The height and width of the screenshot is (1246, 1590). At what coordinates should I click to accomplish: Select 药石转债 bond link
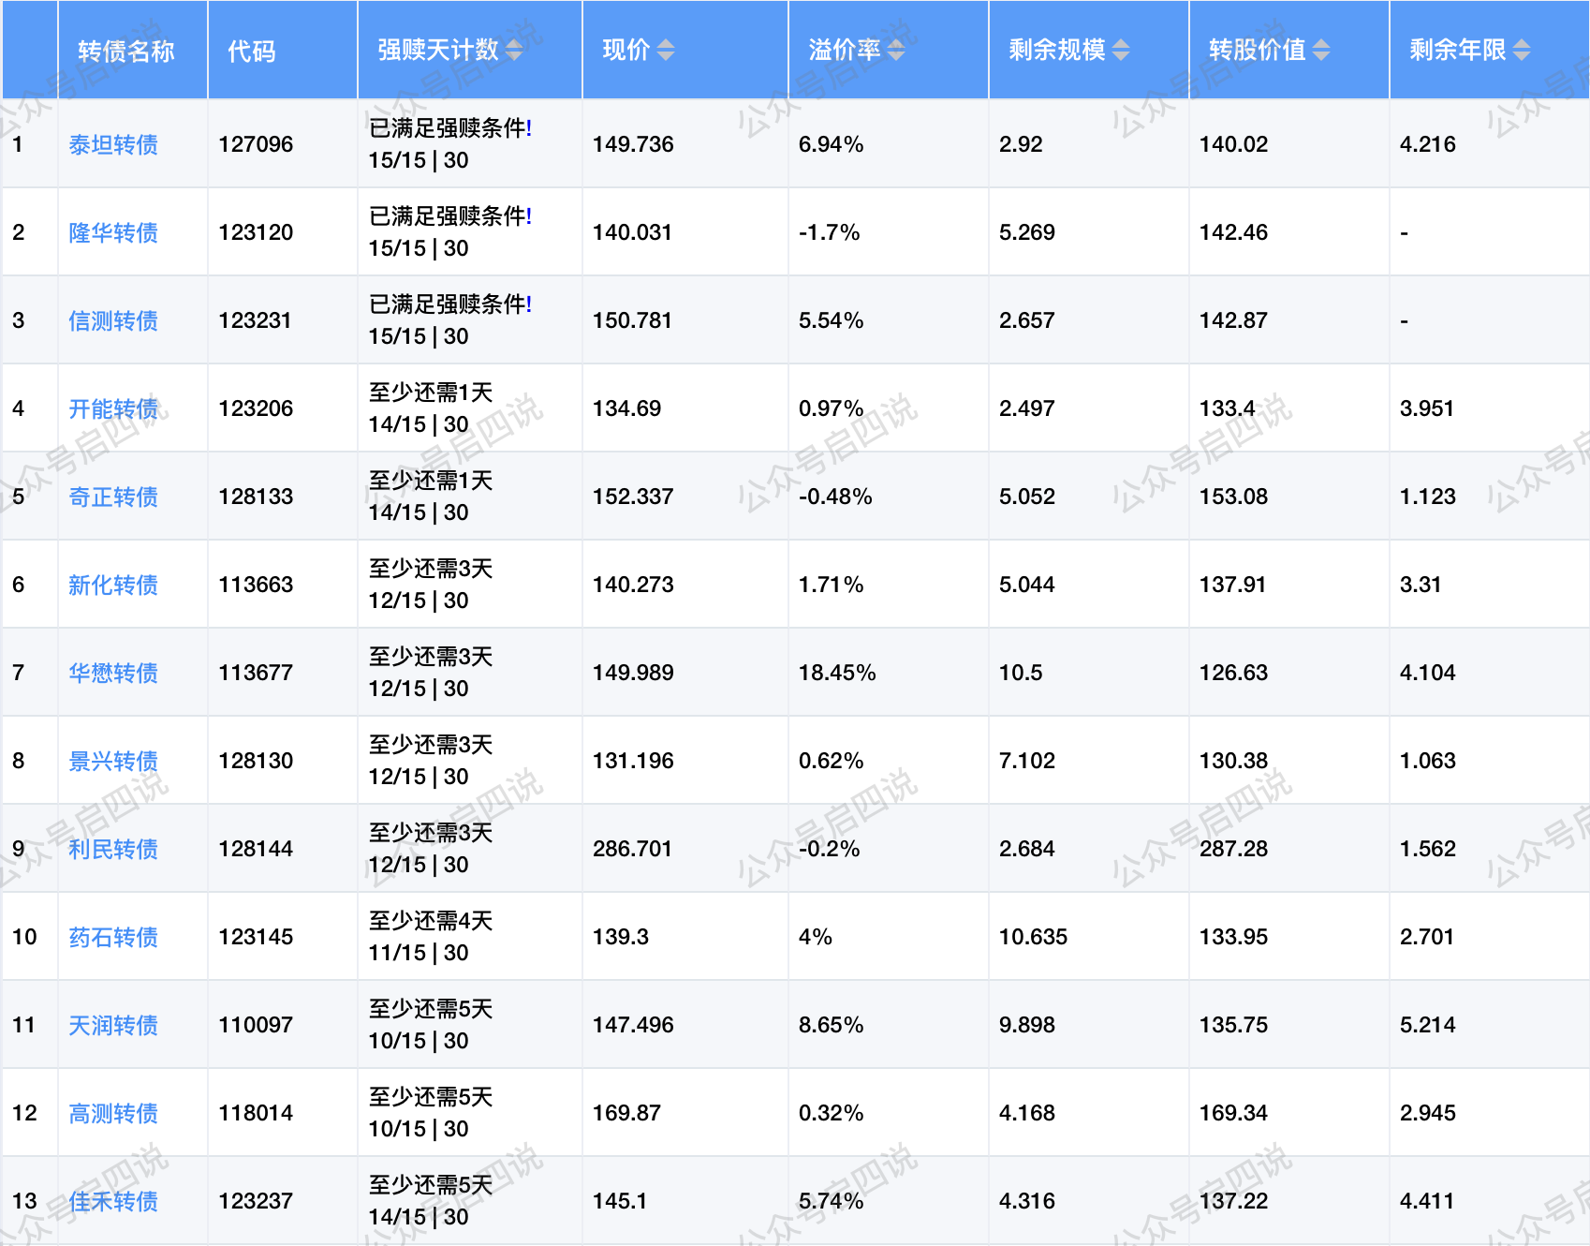coord(113,938)
